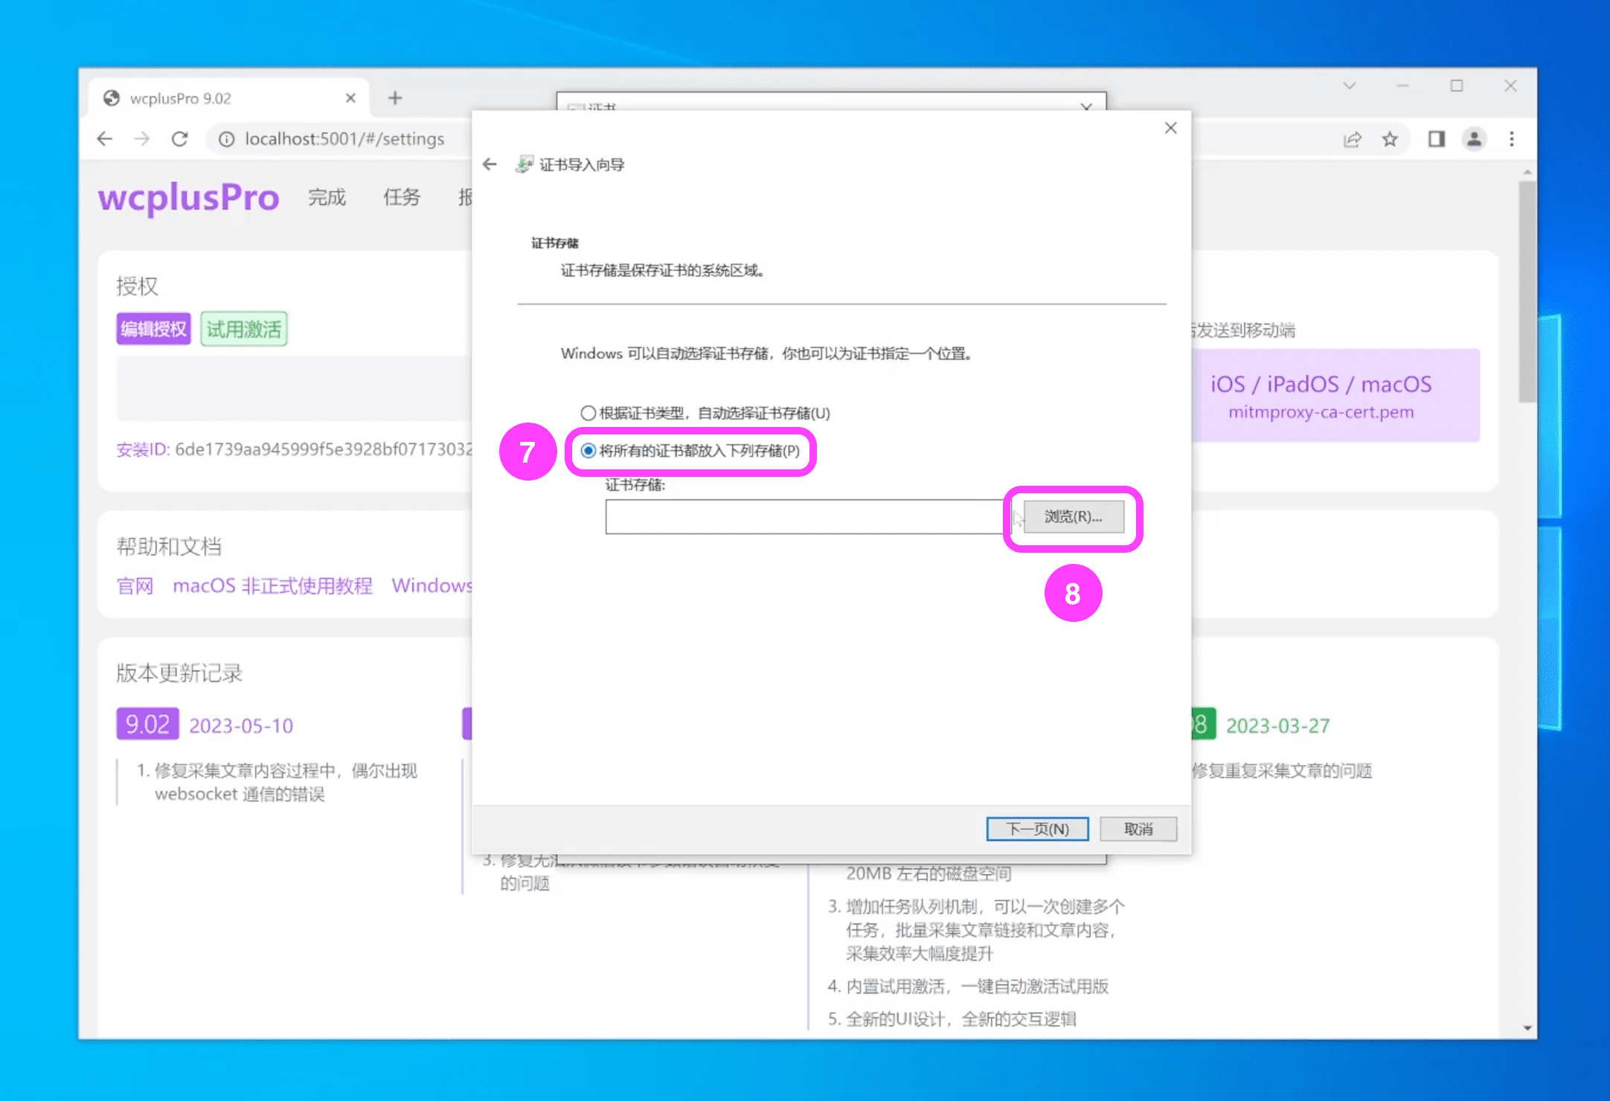Viewport: 1610px width, 1101px height.
Task: Expand the tab search chevron
Action: tap(1349, 86)
